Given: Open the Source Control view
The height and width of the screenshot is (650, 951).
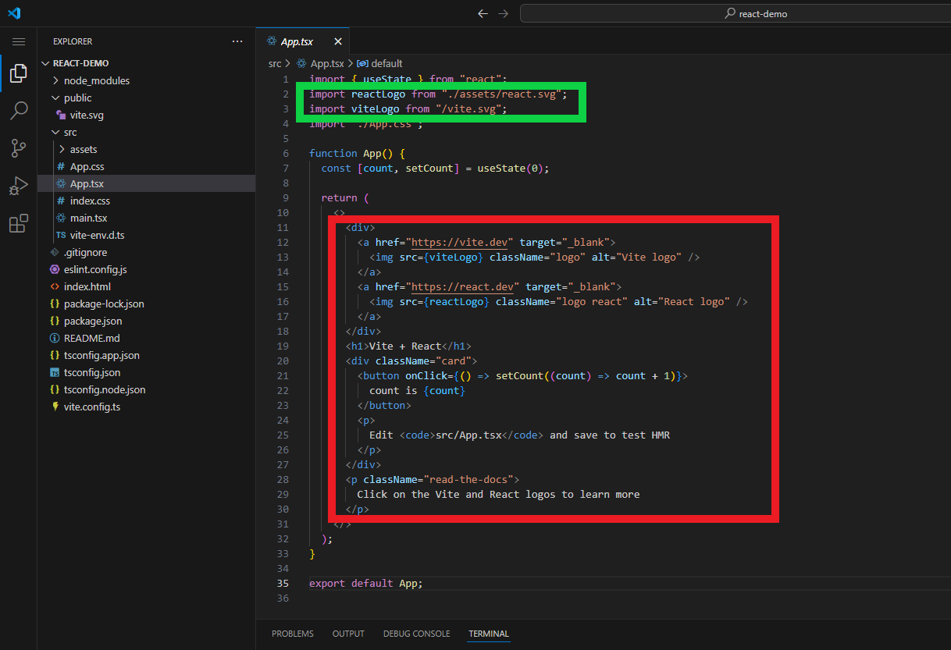Looking at the screenshot, I should [x=19, y=148].
